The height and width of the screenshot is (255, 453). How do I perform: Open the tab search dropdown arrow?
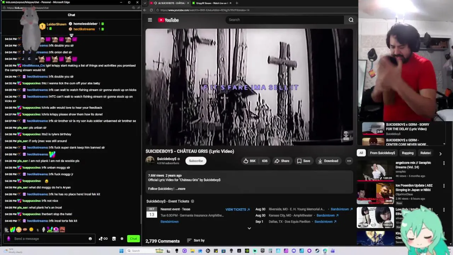point(144,3)
